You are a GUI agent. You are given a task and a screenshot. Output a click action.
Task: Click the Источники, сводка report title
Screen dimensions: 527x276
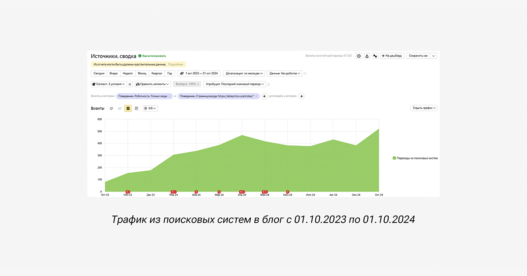coord(113,56)
